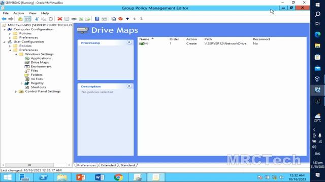Click the Refresh toolbar icon

click(81, 19)
